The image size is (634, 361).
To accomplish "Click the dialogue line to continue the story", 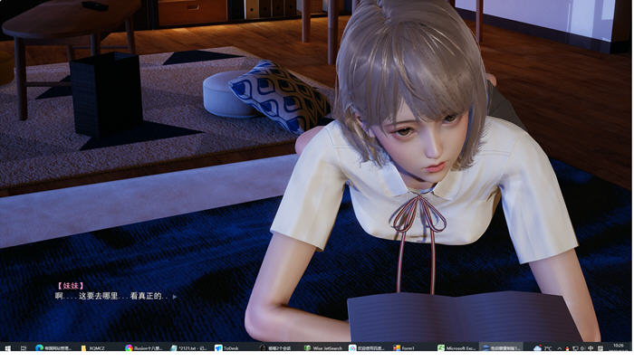I will click(x=111, y=296).
